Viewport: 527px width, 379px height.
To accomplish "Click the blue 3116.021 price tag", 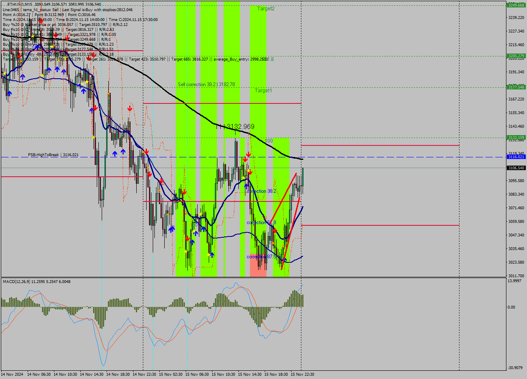I will coord(516,157).
